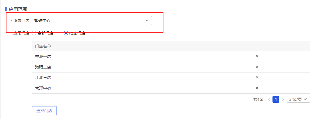This screenshot has width=319, height=119.
Task: Remove 管理中心 from the store table
Action: [257, 88]
